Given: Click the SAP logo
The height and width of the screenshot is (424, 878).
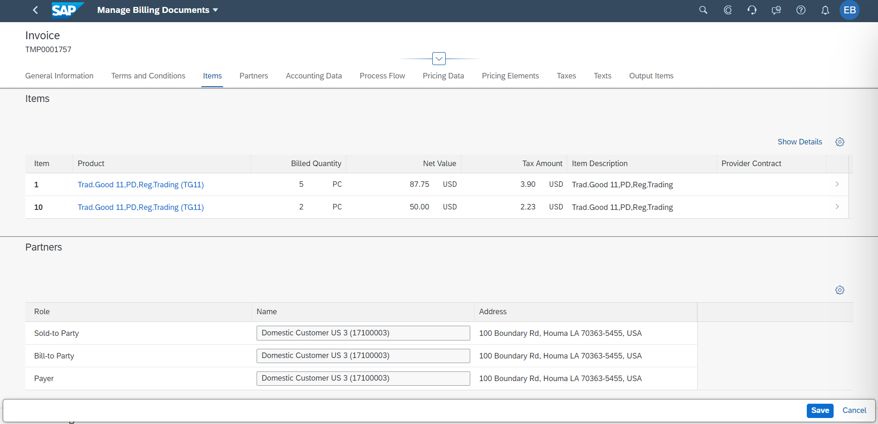Looking at the screenshot, I should tap(67, 10).
